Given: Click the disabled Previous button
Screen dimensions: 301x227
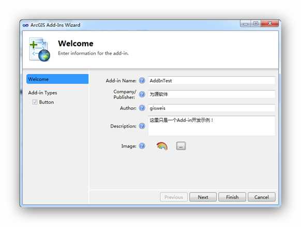Looking at the screenshot, I should click(174, 197).
